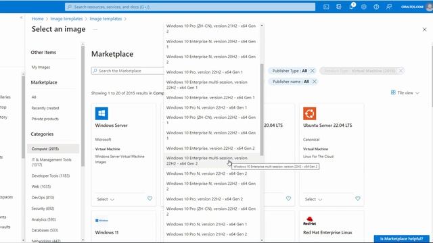Viewport: 433px width, 243px height.
Task: Remove the Publisher Type filter
Action: click(x=313, y=71)
